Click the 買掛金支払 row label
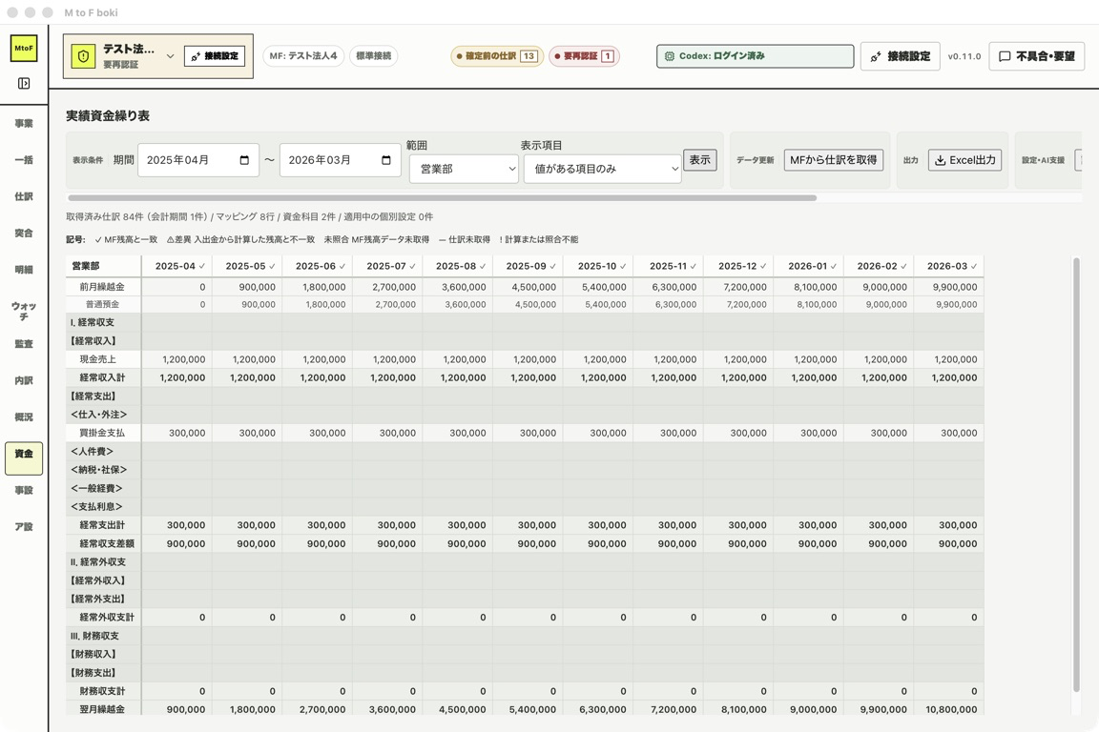This screenshot has height=732, width=1099. tap(102, 433)
